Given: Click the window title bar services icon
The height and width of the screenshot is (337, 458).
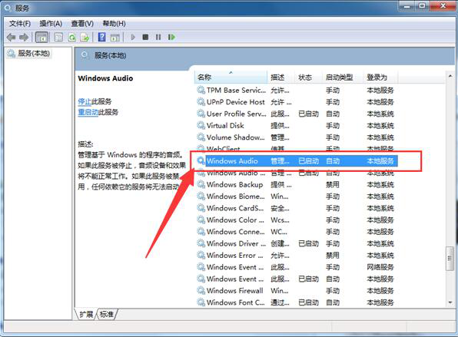Looking at the screenshot, I should click(x=8, y=8).
